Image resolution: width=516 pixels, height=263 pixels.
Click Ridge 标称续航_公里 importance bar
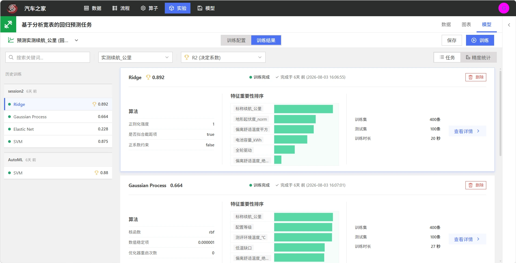(x=303, y=109)
